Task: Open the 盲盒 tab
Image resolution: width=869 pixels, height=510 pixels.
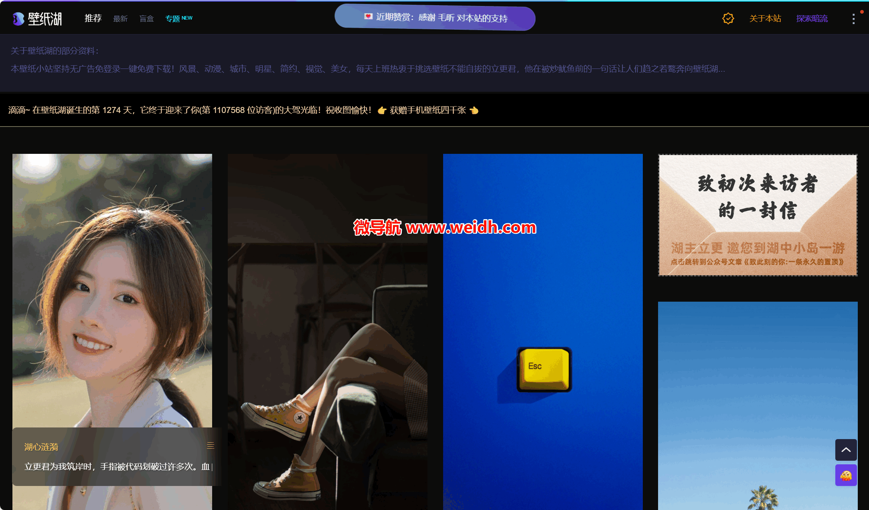Action: (146, 19)
